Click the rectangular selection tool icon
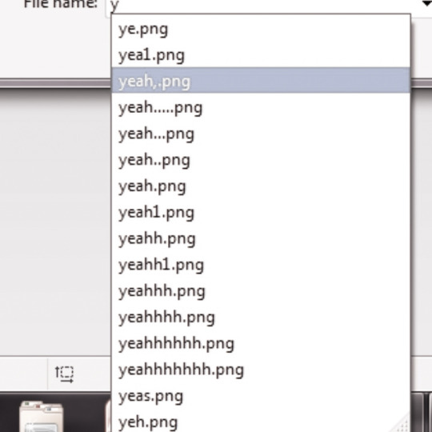Screen dimensions: 432x432 64,374
